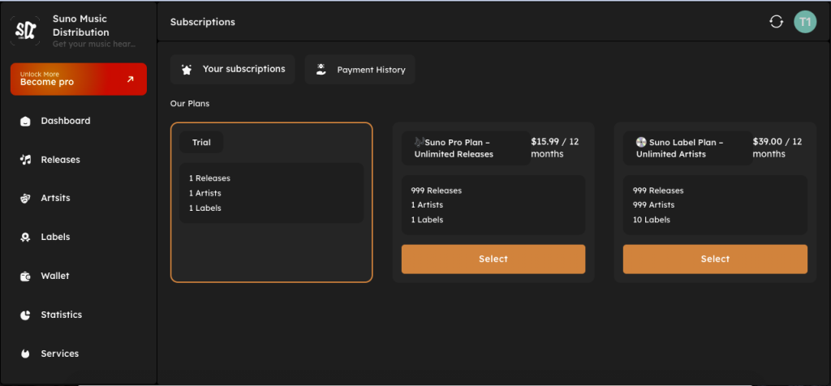The image size is (831, 386).
Task: Click the Artsits mask icon
Action: (x=25, y=199)
